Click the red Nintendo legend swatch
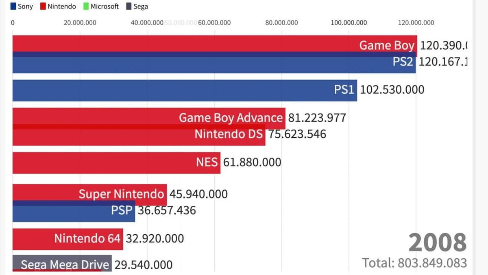The height and width of the screenshot is (275, 488). point(43,7)
